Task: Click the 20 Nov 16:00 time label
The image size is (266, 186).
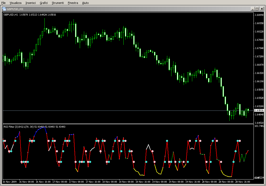Action: pos(243,182)
